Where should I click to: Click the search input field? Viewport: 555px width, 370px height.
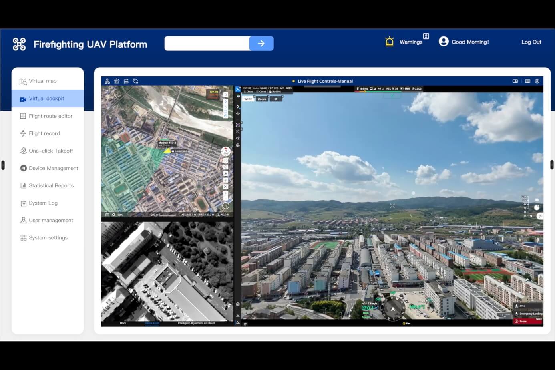(207, 44)
